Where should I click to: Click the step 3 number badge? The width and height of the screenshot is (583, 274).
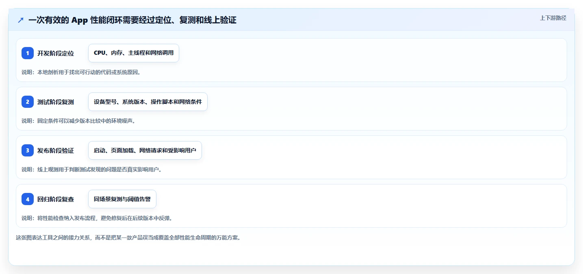pos(28,150)
